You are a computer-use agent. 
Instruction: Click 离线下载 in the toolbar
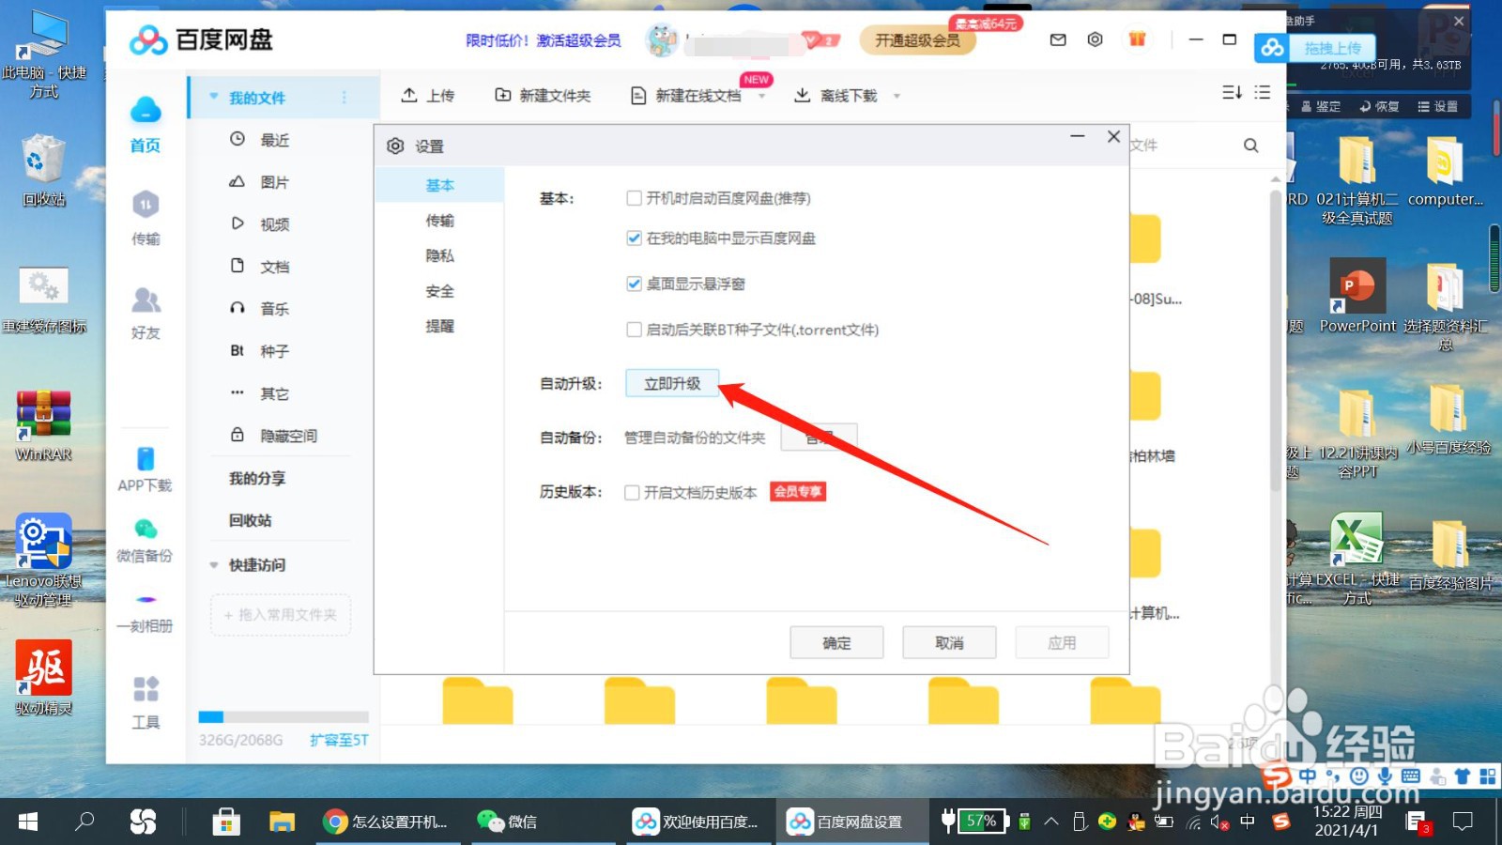[835, 95]
